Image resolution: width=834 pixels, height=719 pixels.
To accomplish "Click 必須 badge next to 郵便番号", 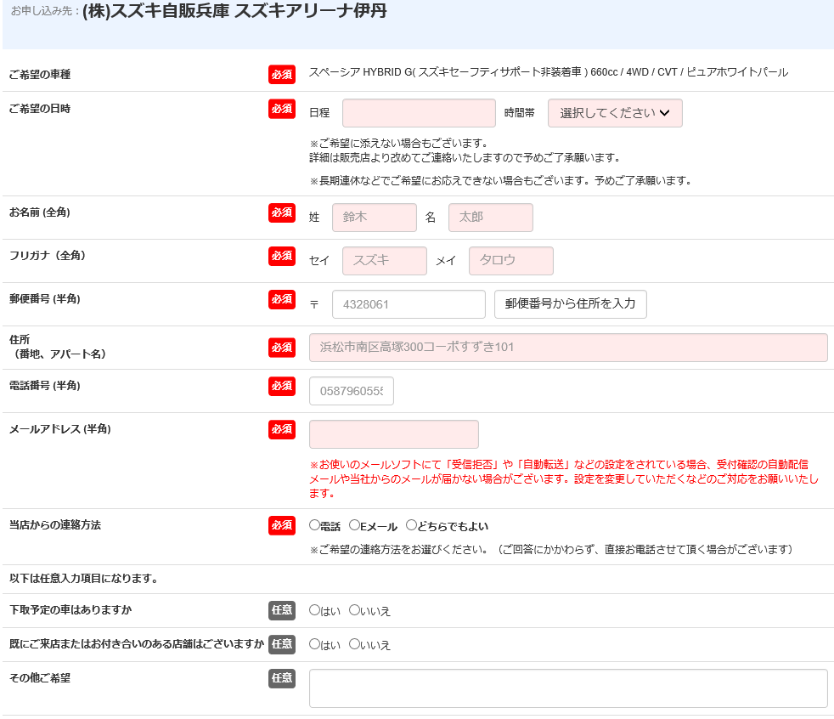I will [282, 300].
